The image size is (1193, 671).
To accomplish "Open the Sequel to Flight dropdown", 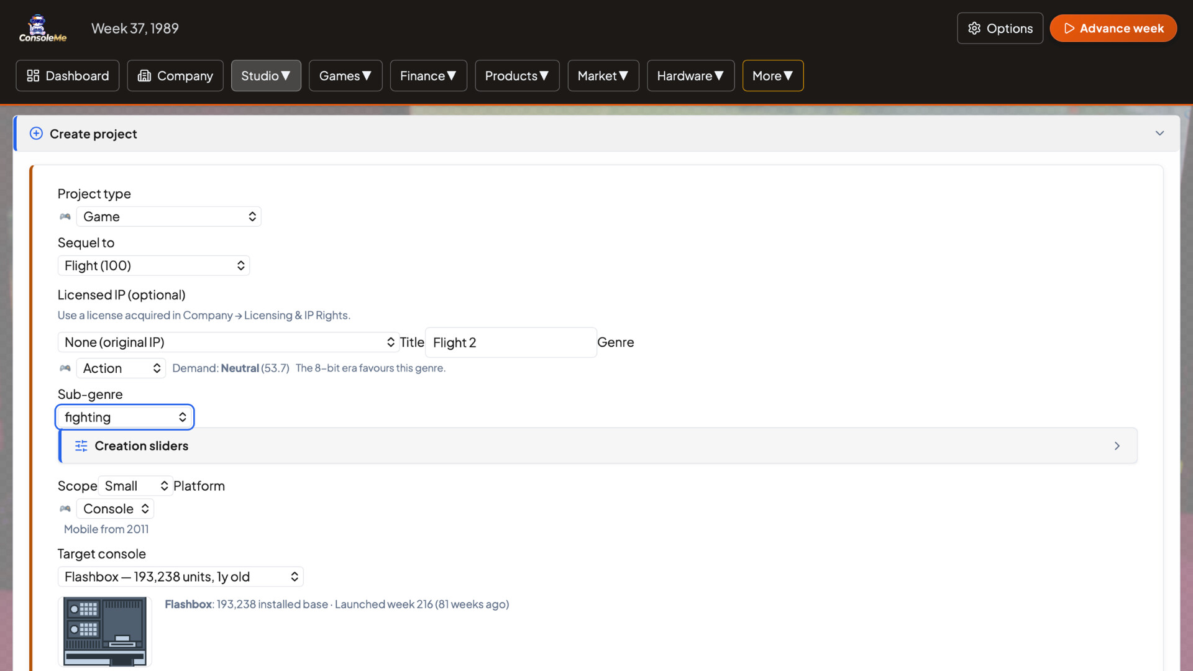I will [153, 265].
